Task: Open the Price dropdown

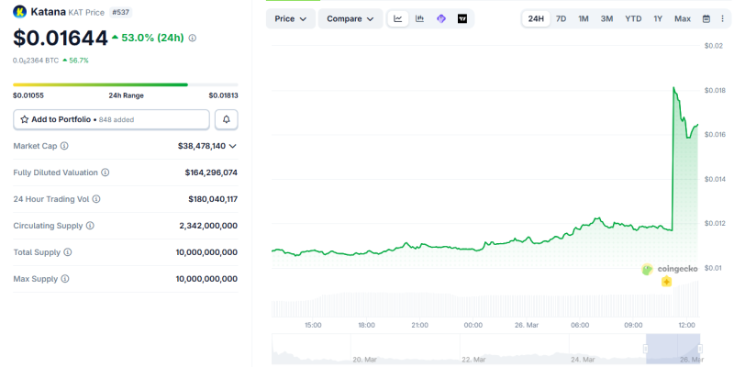Action: [x=291, y=18]
